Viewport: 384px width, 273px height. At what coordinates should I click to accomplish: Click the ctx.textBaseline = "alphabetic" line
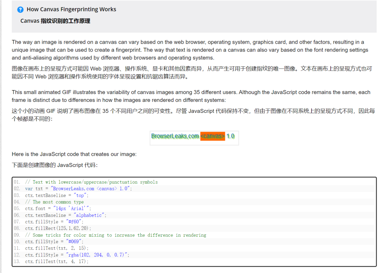tap(65, 215)
